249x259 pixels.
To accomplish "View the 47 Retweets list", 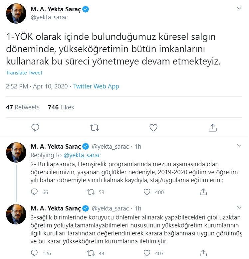I will coord(23,107).
